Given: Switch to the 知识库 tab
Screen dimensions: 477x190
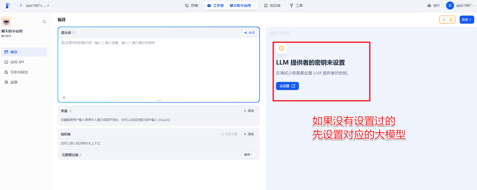Looking at the screenshot, I should (x=272, y=6).
